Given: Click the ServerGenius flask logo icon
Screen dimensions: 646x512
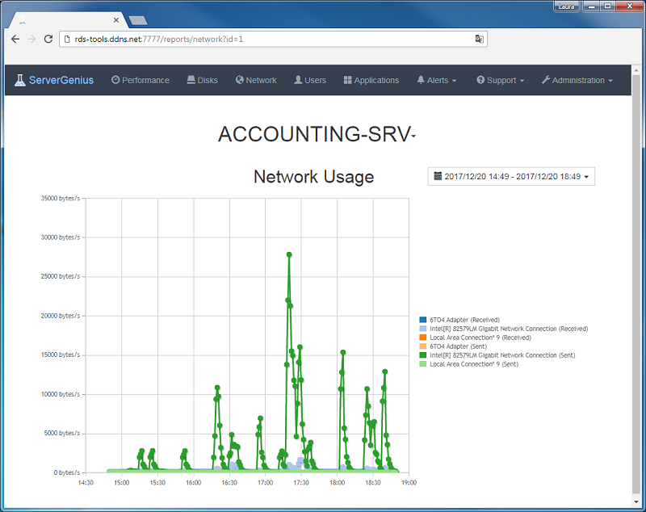Looking at the screenshot, I should point(19,80).
